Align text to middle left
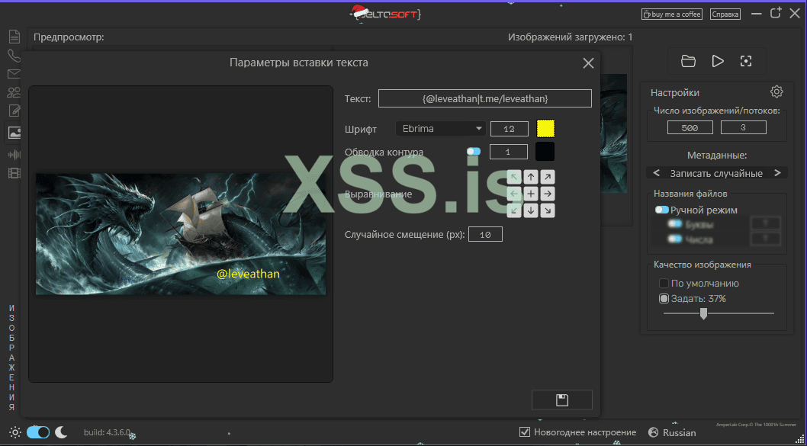The image size is (807, 446). (x=514, y=194)
